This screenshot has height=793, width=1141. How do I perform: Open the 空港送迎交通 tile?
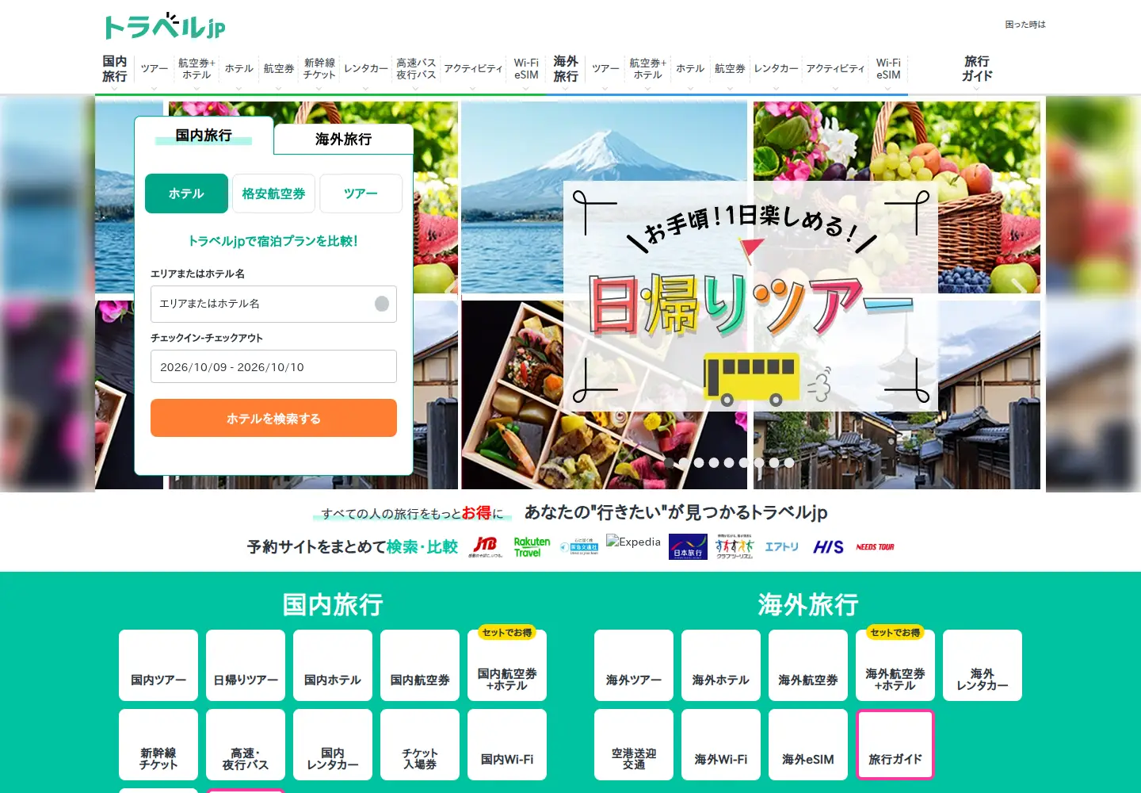(634, 745)
